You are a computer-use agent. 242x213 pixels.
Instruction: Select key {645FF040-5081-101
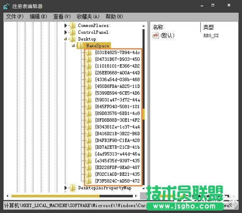117,106
